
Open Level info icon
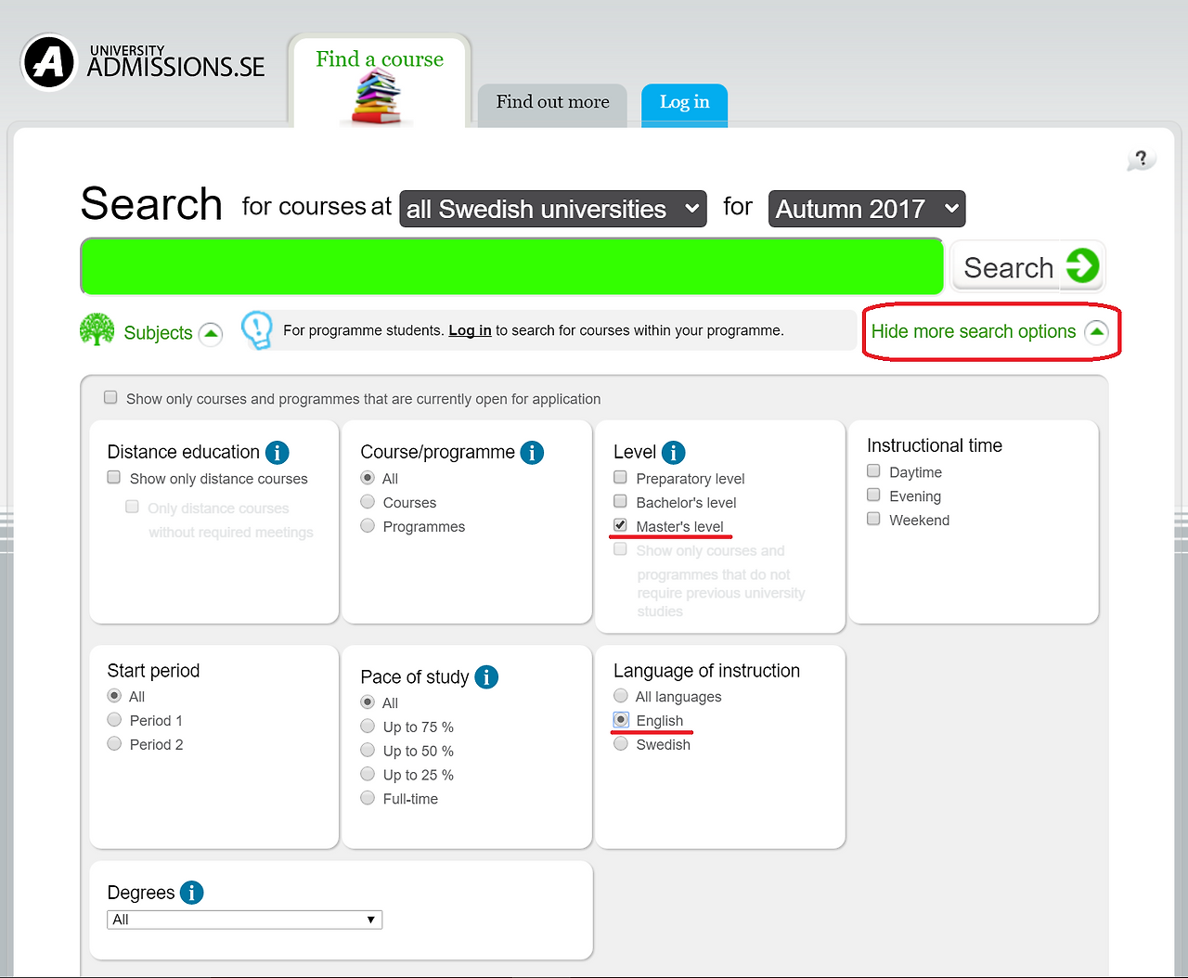pyautogui.click(x=674, y=452)
